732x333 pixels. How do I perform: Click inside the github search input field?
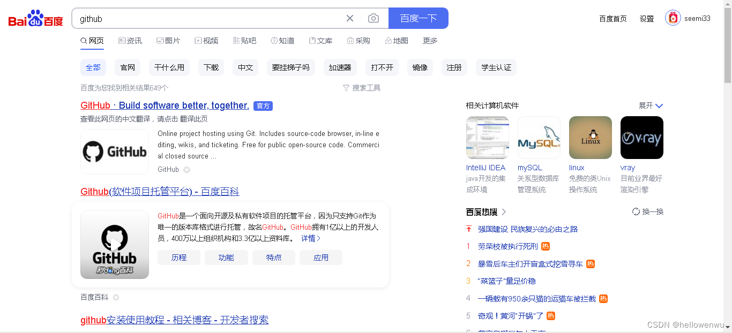[209, 18]
